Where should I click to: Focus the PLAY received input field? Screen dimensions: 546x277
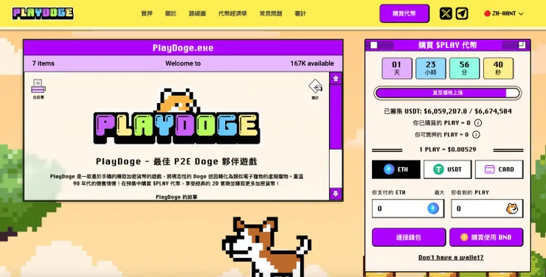[487, 208]
